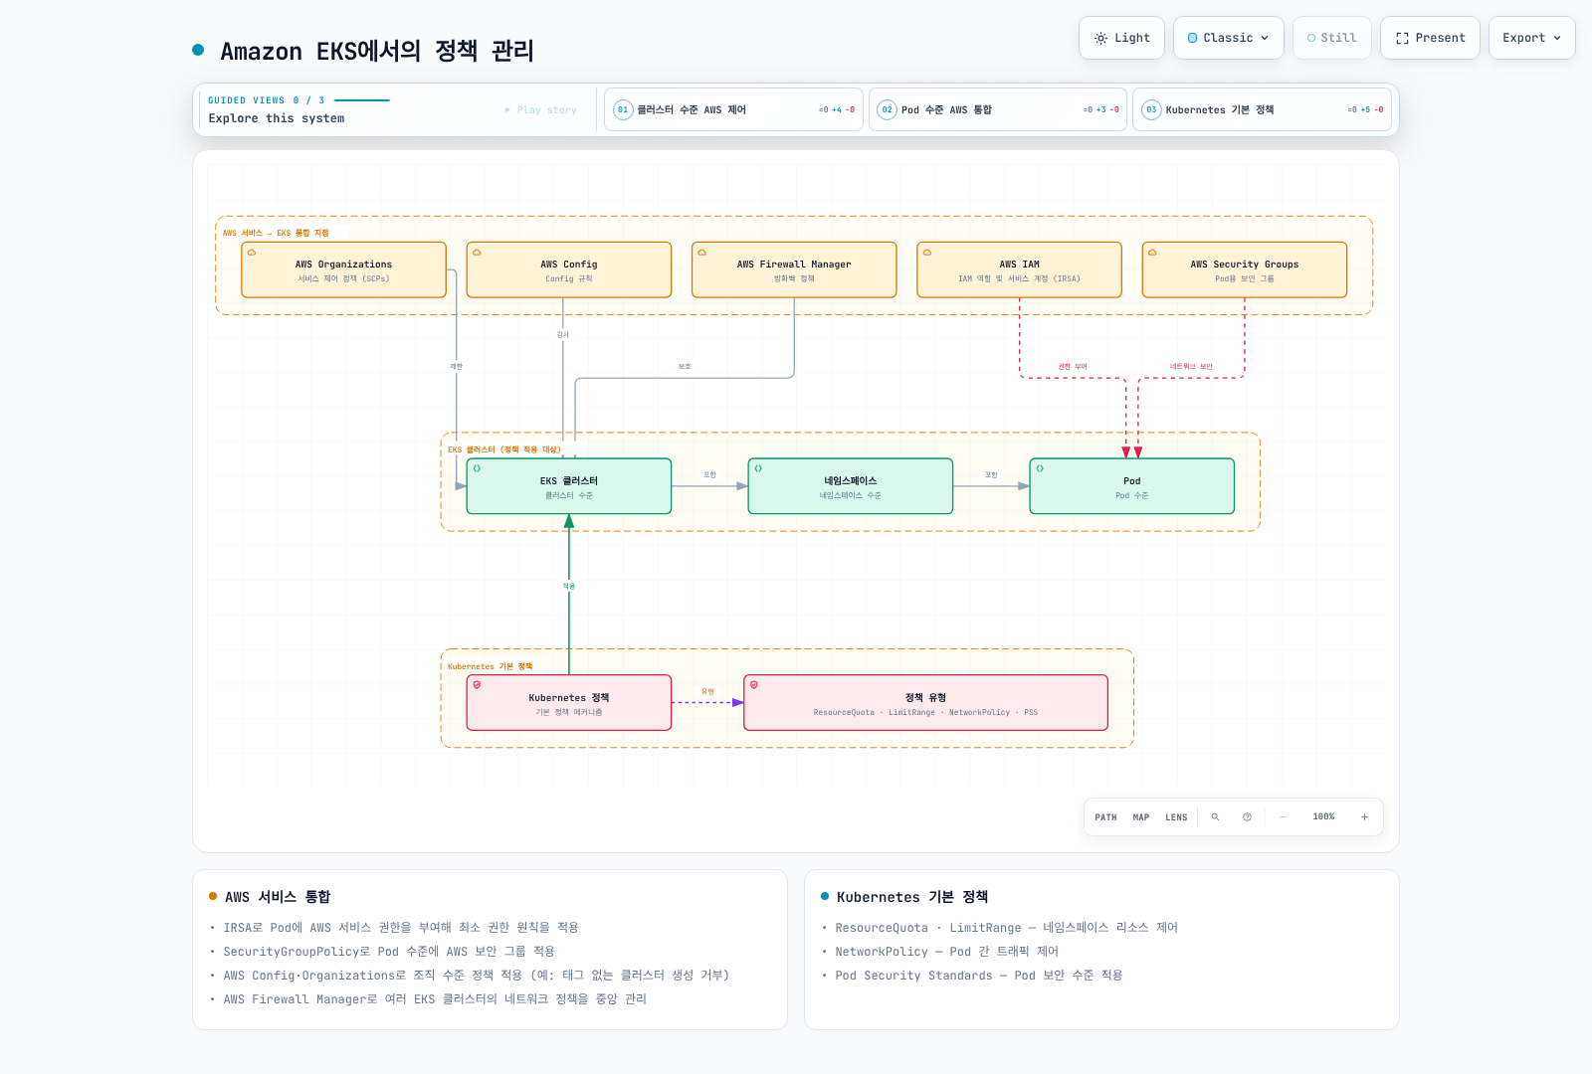Click the 'SecurityGroupPolicy로 Pod 수준에' bullet
The image size is (1592, 1074).
tap(389, 952)
